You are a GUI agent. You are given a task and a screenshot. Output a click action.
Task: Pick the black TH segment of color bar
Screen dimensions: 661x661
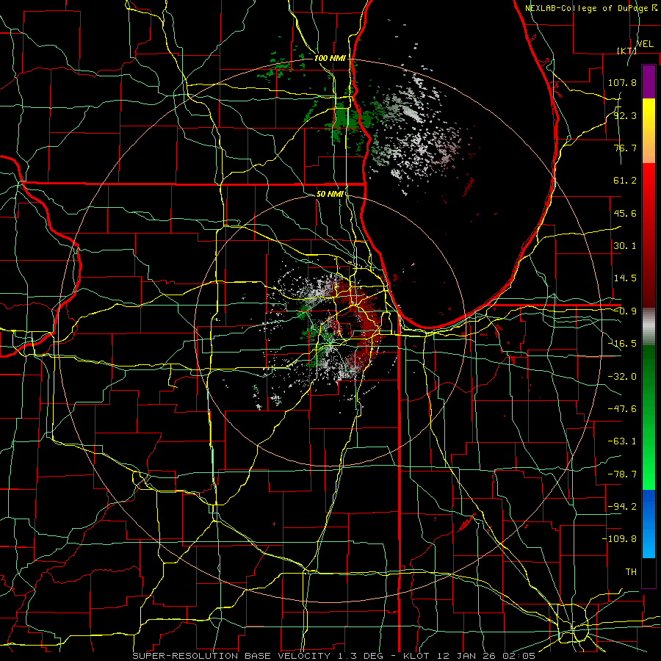pos(649,572)
